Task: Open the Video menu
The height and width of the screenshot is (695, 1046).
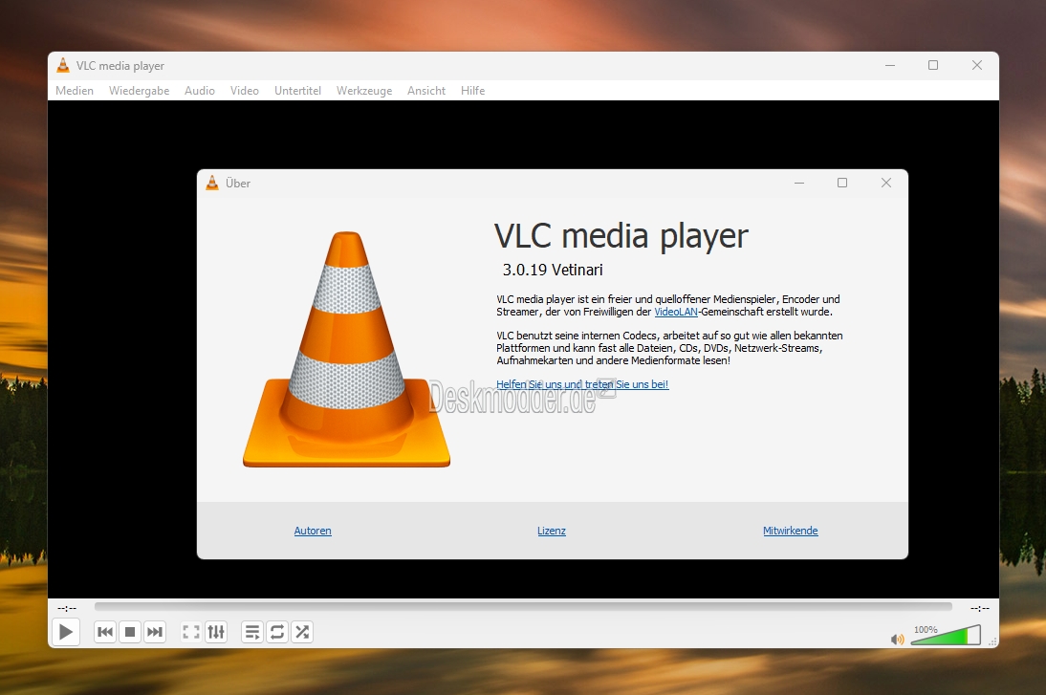Action: [244, 91]
